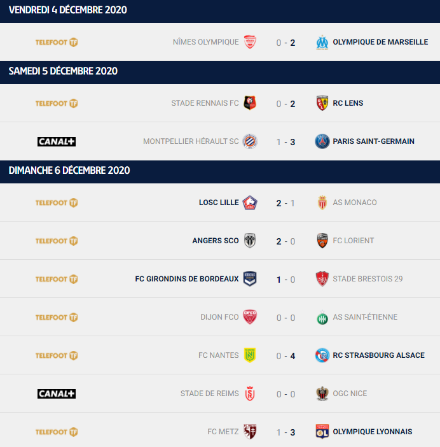Click the Olympique Lyonnais logo
This screenshot has width=440, height=447.
click(x=322, y=432)
